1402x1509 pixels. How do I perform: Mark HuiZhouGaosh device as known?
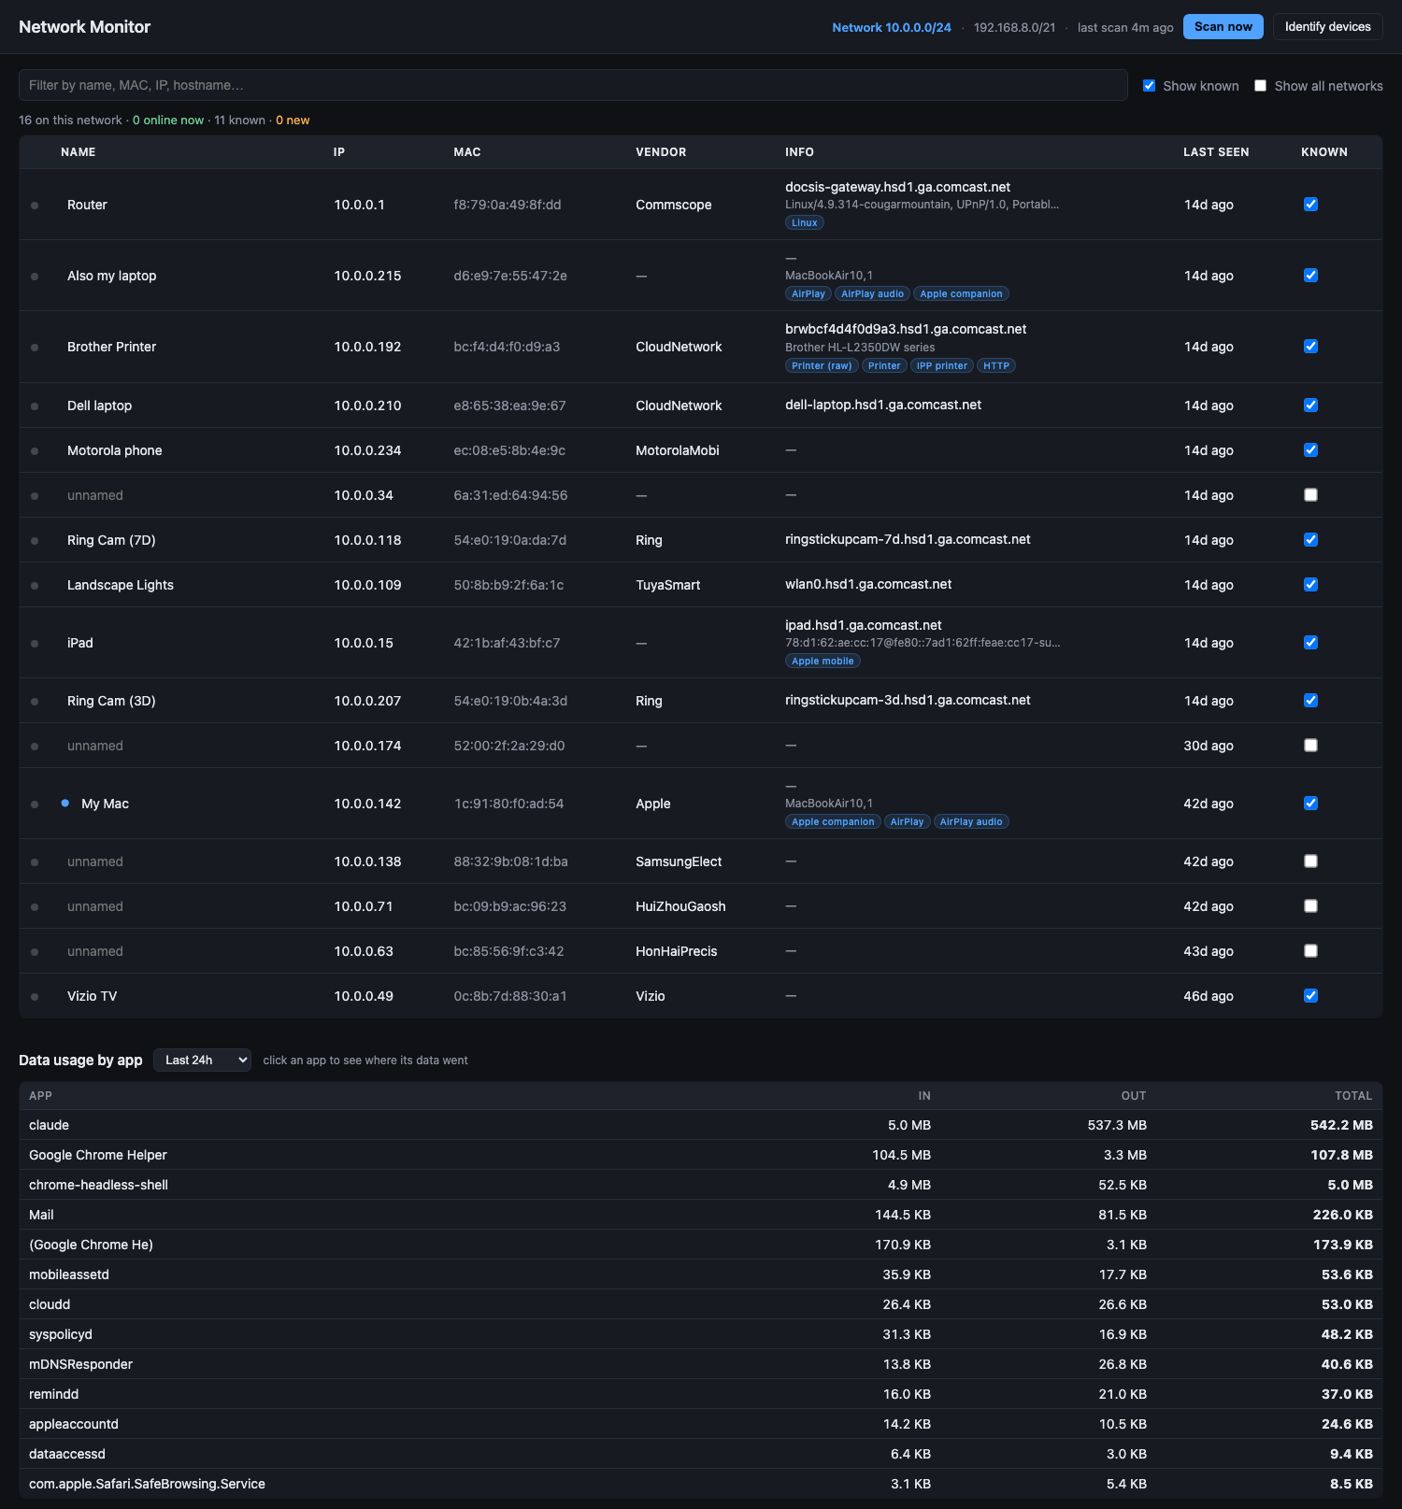pos(1310,906)
